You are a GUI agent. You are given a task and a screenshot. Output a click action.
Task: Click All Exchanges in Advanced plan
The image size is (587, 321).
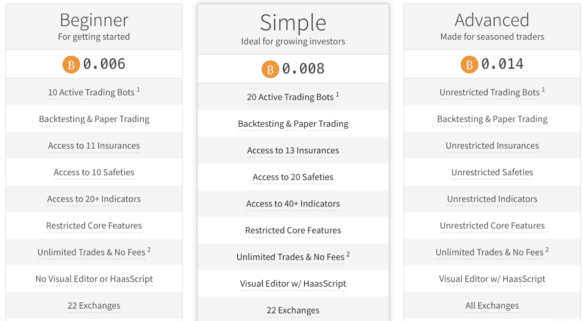[492, 306]
